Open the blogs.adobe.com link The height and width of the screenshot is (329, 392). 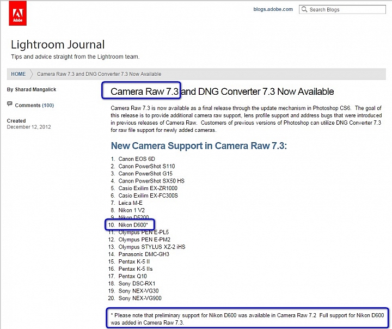(273, 9)
